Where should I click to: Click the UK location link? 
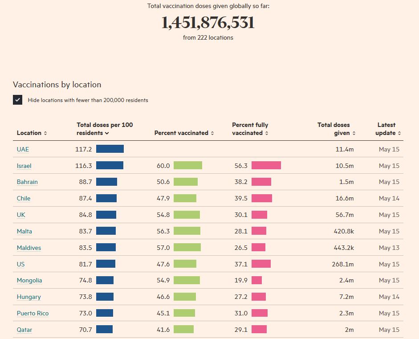coord(21,215)
